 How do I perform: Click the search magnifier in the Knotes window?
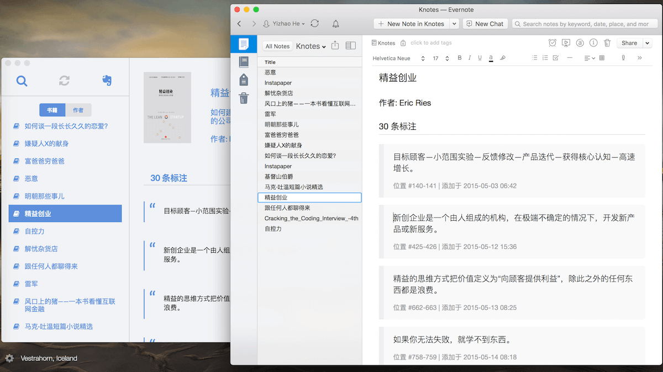(22, 81)
